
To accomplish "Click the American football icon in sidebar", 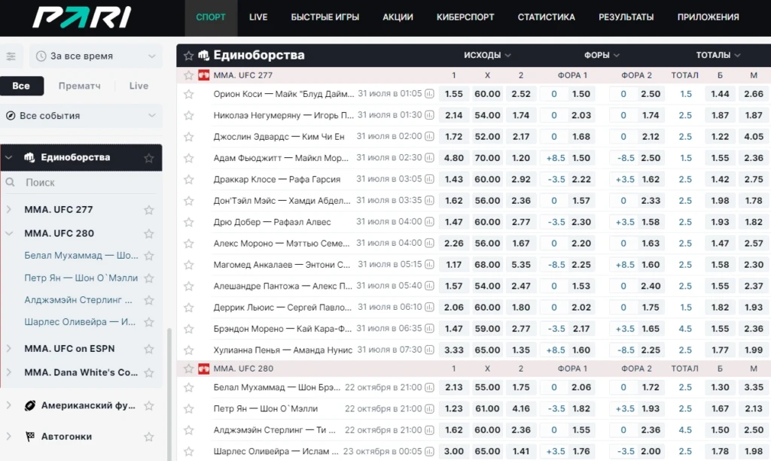I will (x=30, y=405).
